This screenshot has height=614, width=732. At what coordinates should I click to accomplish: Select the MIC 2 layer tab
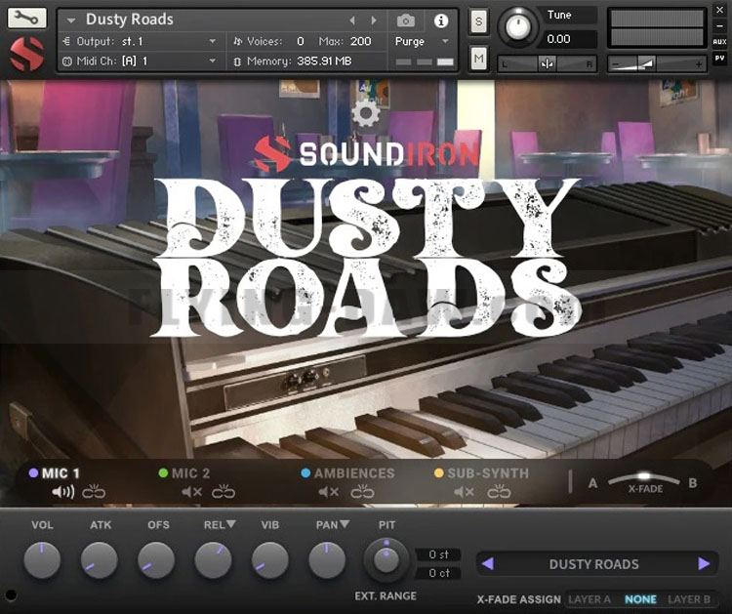tap(184, 473)
